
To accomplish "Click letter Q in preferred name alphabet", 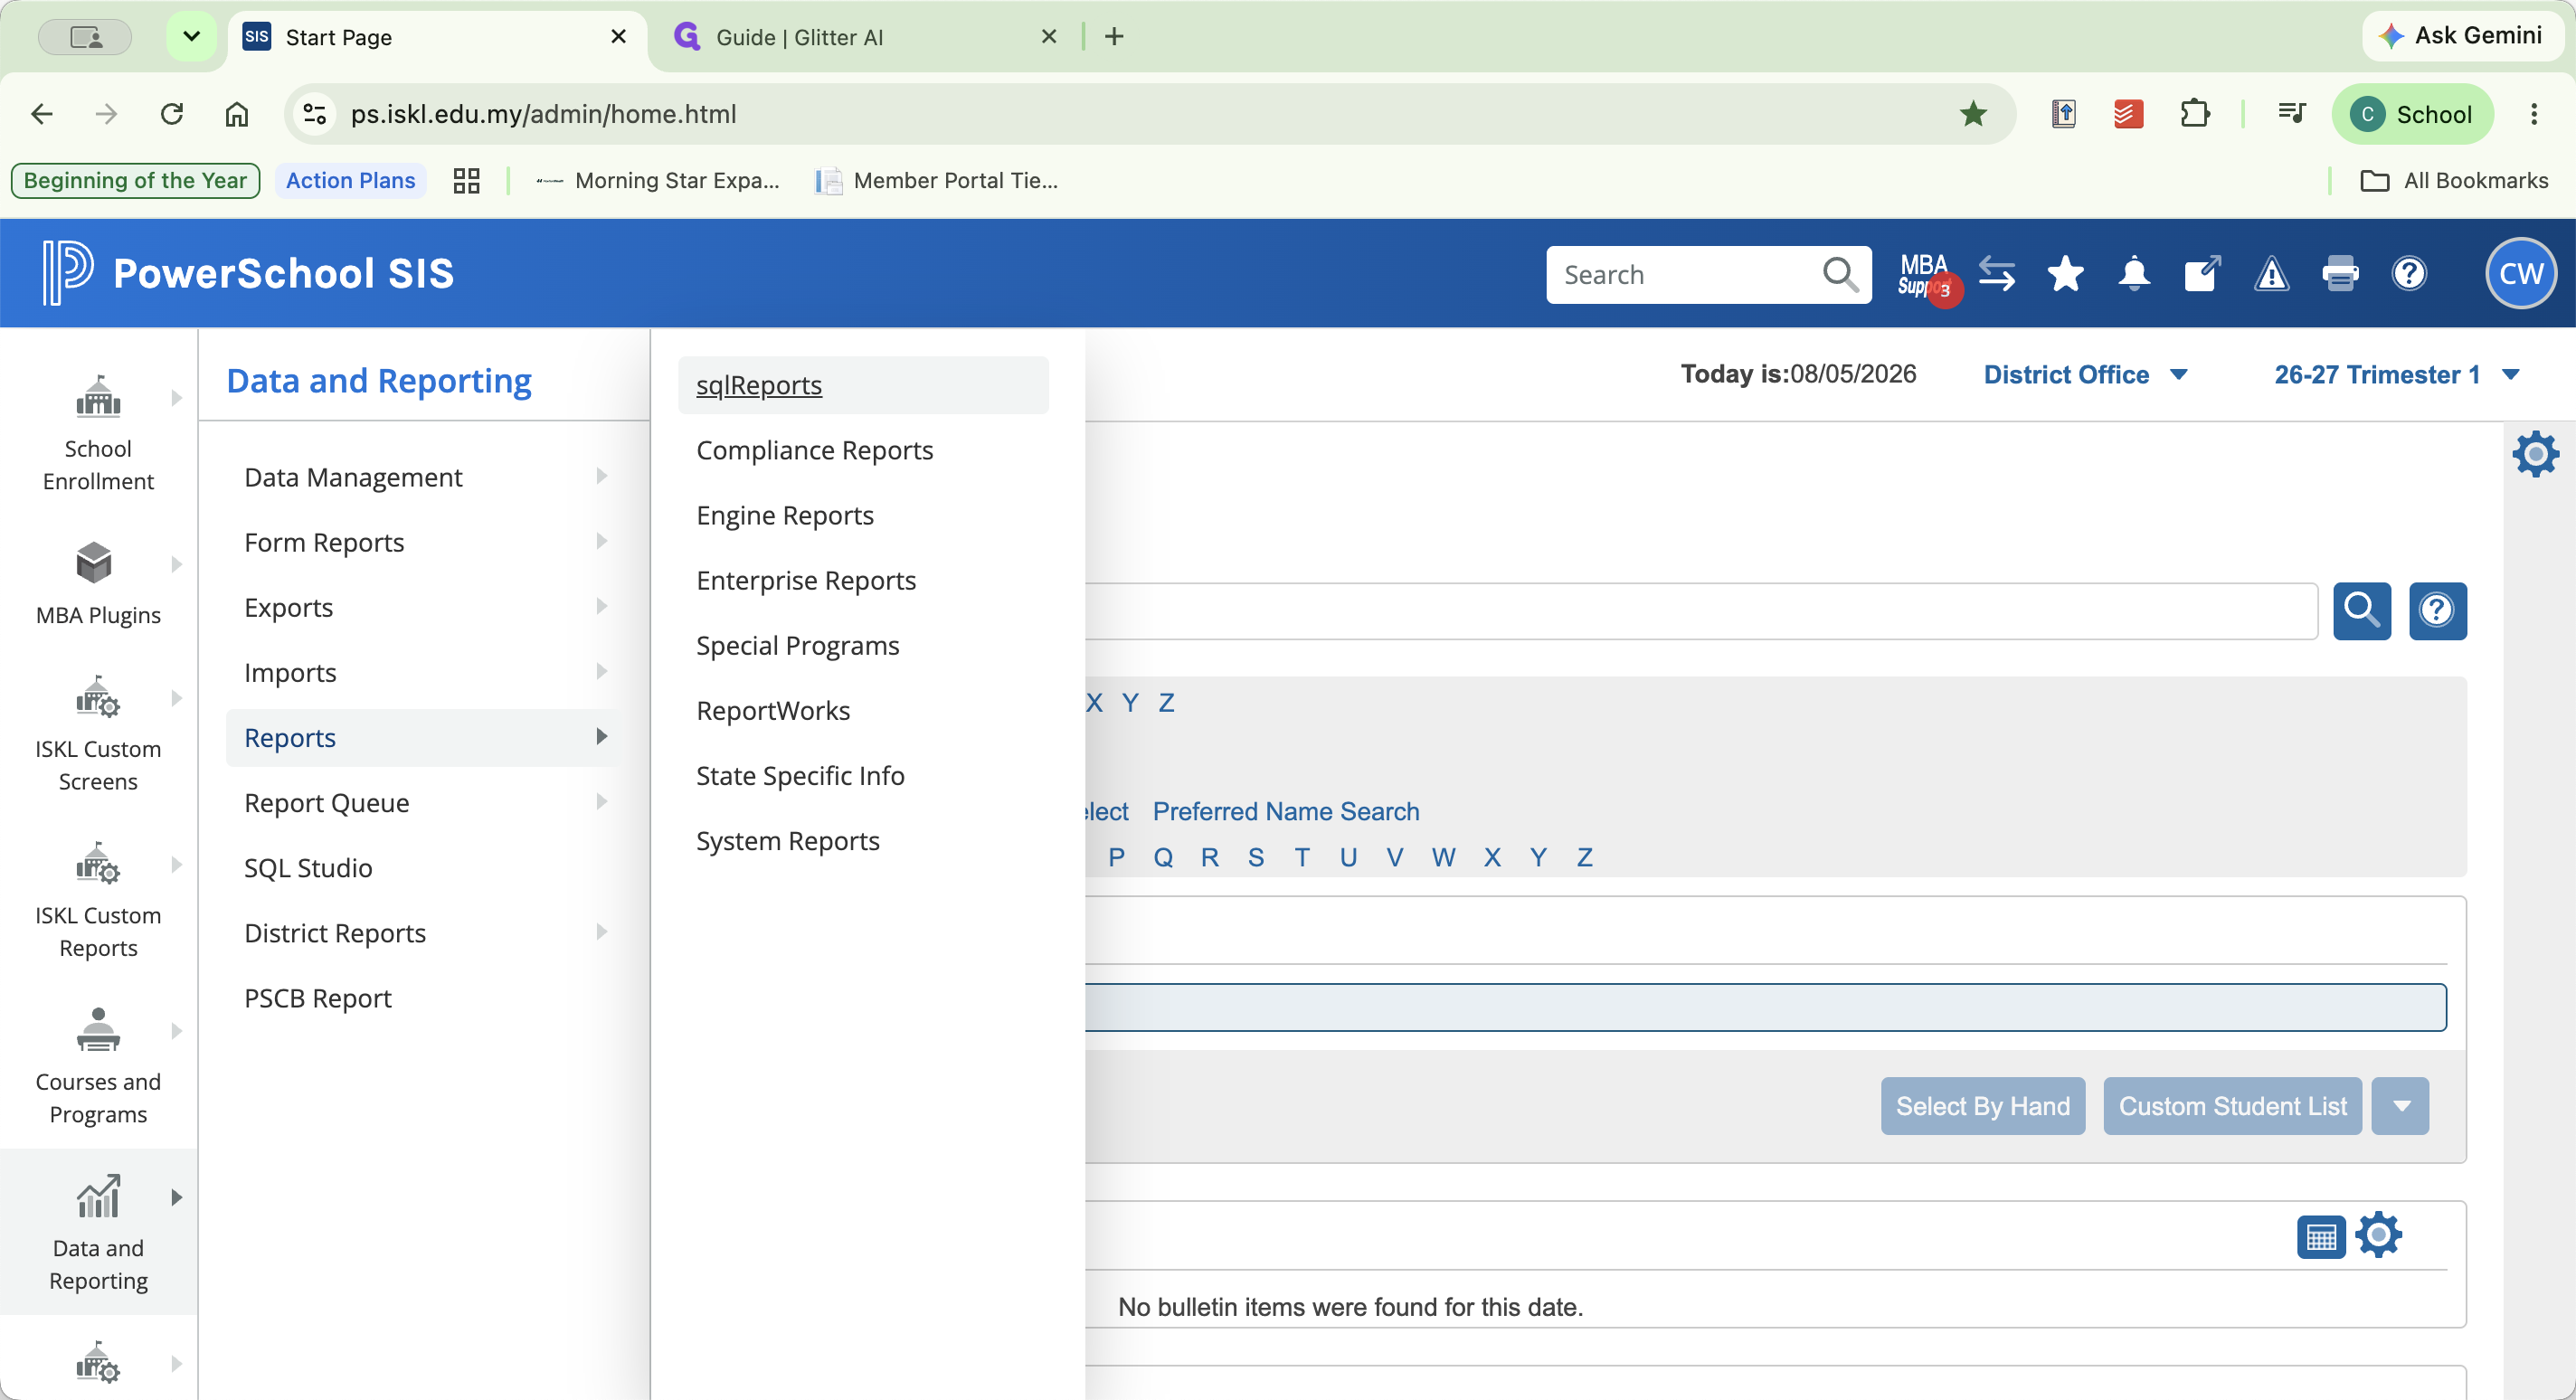I will 1162,857.
